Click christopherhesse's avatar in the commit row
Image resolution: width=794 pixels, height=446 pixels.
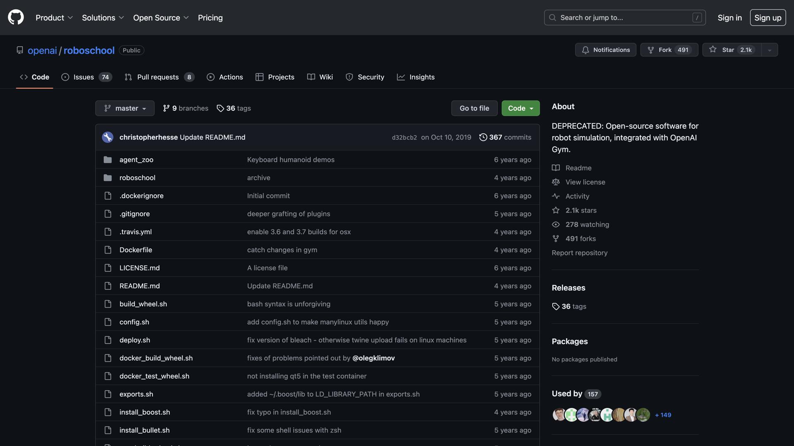108,137
